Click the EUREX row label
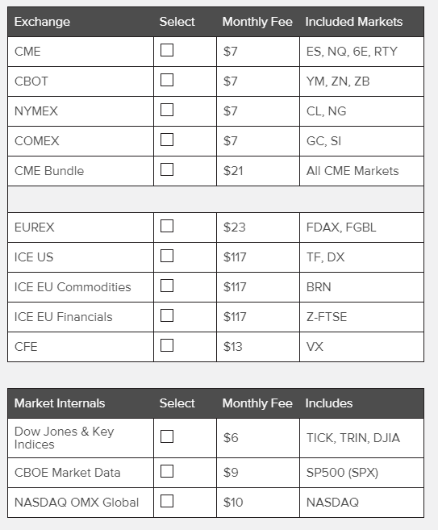Screen dimensions: 438x530 pos(35,227)
